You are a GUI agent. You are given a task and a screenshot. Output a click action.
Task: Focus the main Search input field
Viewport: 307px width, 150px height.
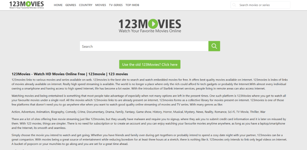pos(144,46)
